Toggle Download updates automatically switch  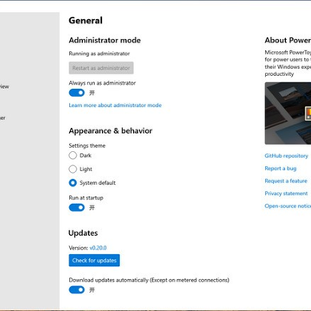click(x=77, y=289)
